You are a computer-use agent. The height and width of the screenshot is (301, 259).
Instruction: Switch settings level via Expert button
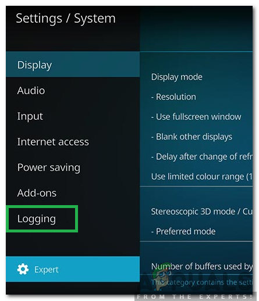coord(73,269)
